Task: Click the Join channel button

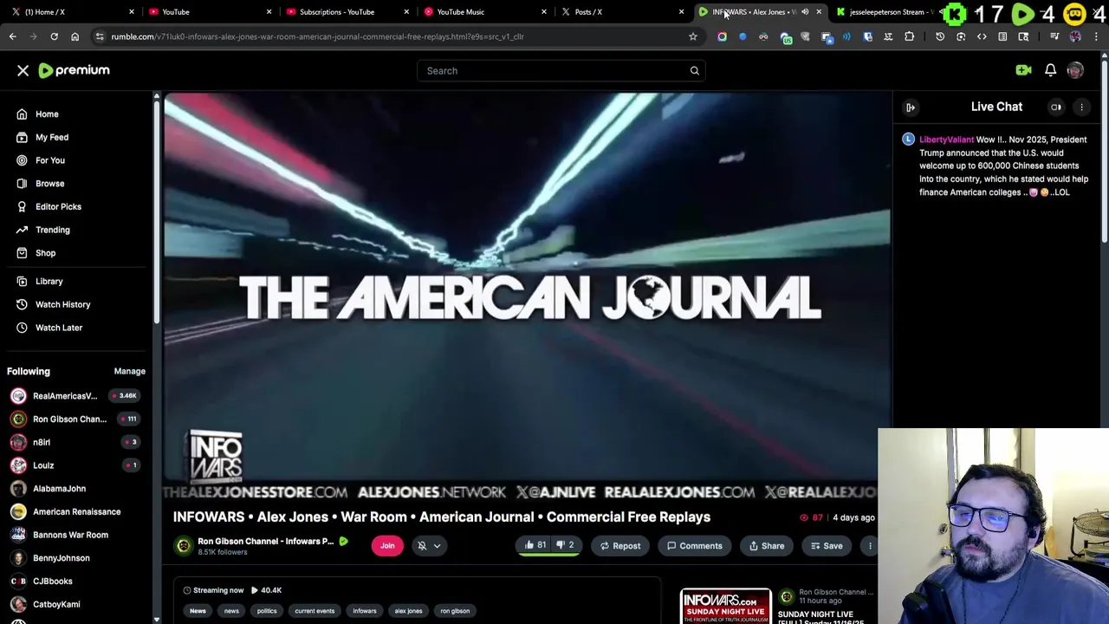Action: [387, 546]
